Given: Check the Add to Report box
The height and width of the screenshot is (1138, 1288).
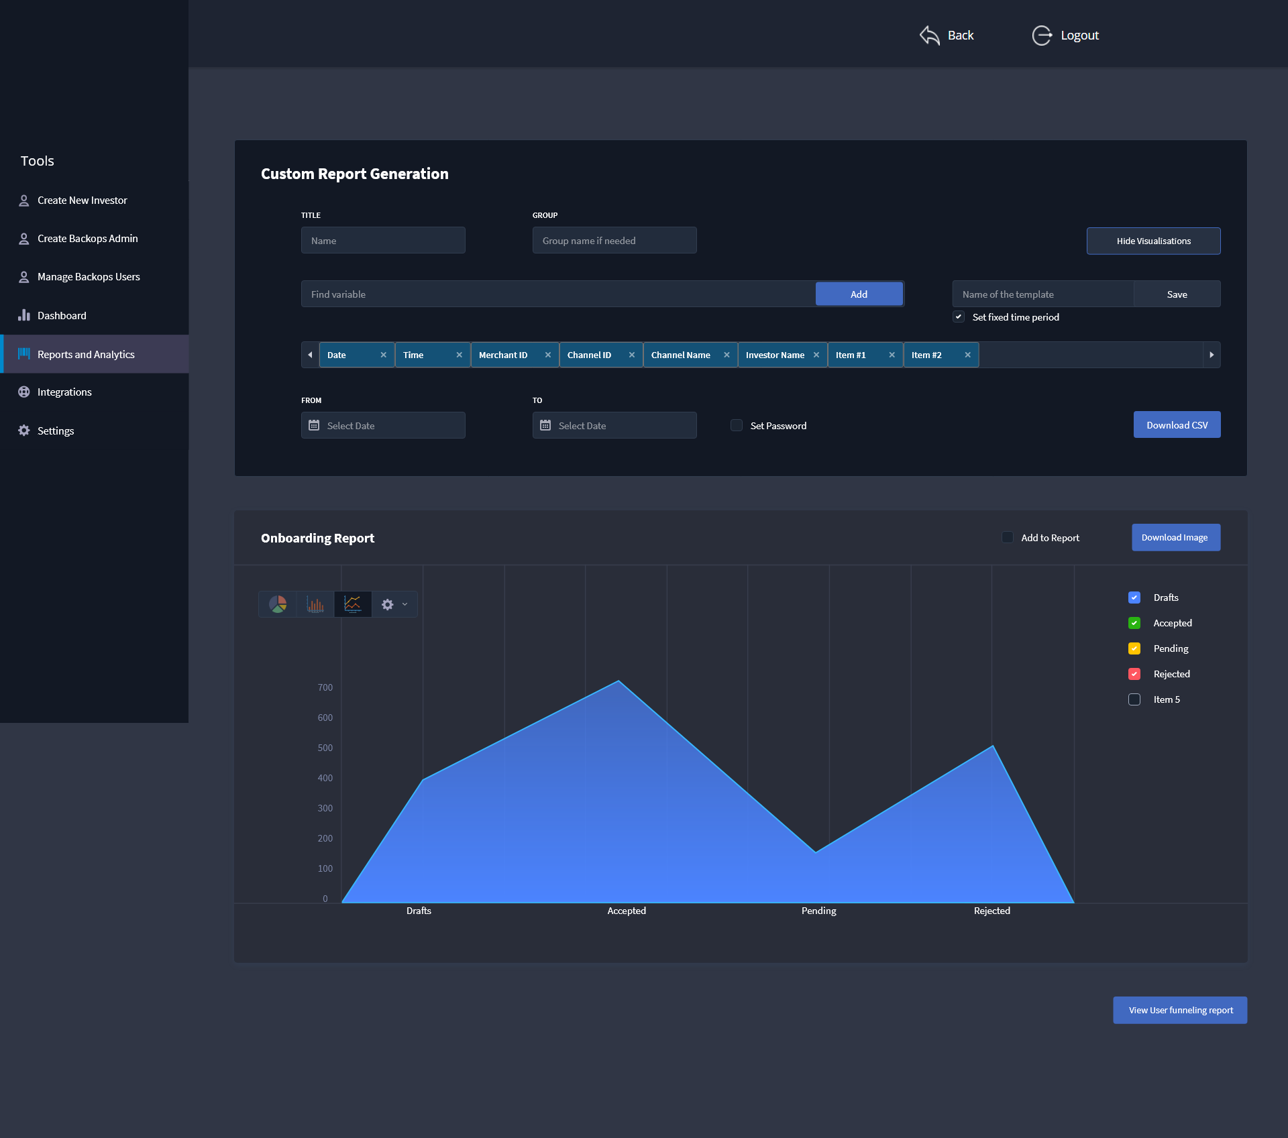Looking at the screenshot, I should (x=1008, y=538).
